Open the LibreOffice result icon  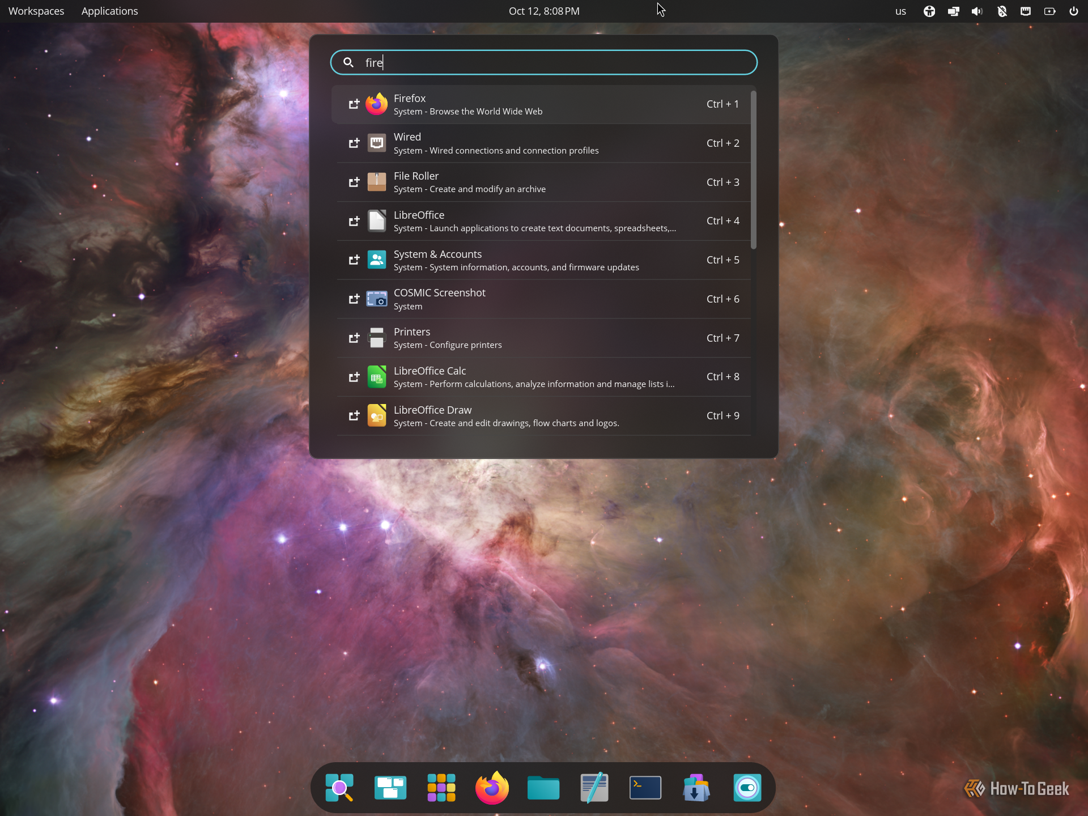tap(377, 221)
